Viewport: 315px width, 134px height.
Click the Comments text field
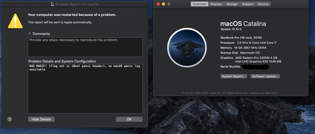(x=85, y=47)
